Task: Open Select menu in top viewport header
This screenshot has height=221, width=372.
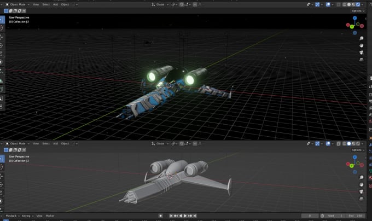Action: click(x=46, y=4)
